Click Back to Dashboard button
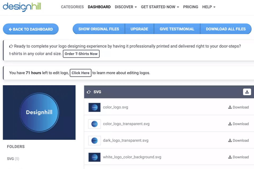The height and width of the screenshot is (169, 254). [x=31, y=29]
